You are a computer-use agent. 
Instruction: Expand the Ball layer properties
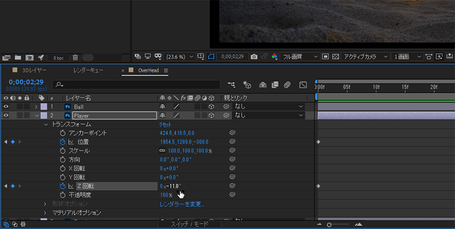pyautogui.click(x=36, y=107)
